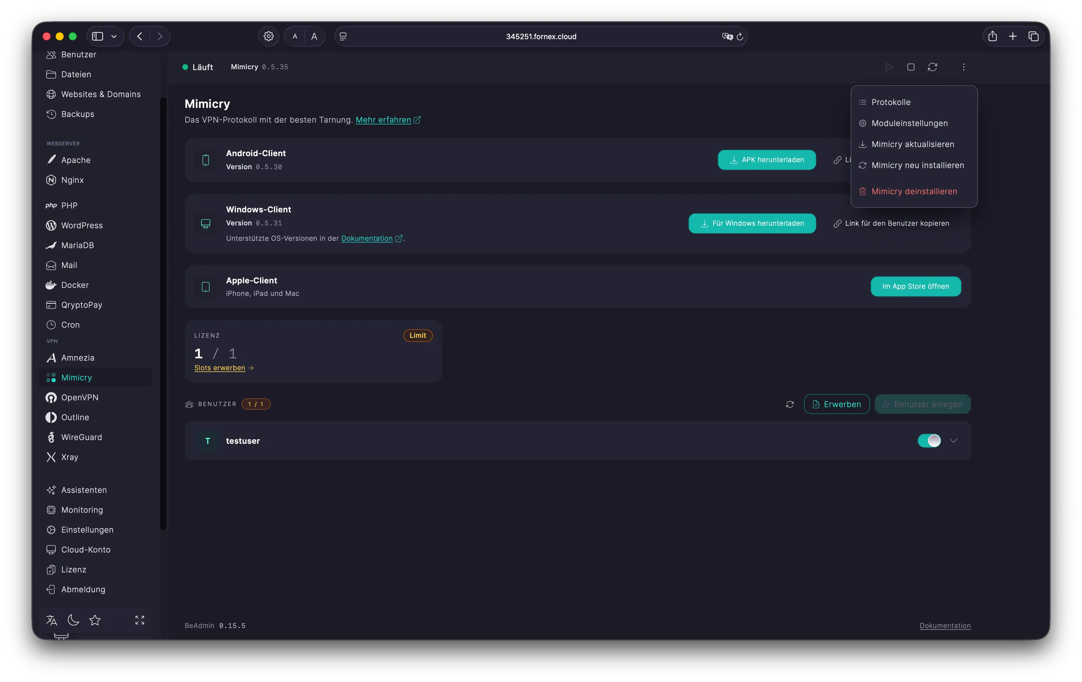Increase text size with larger A
Image resolution: width=1082 pixels, height=682 pixels.
314,36
